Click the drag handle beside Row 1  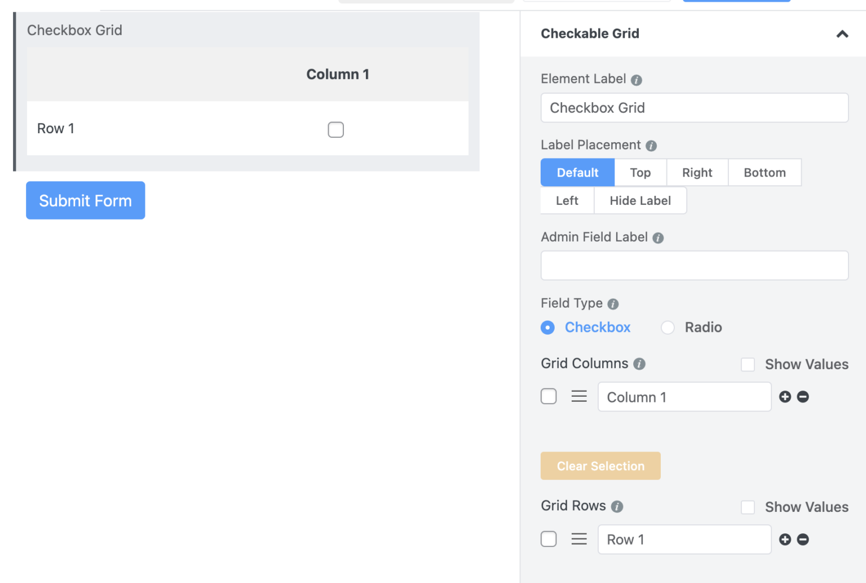(x=579, y=539)
